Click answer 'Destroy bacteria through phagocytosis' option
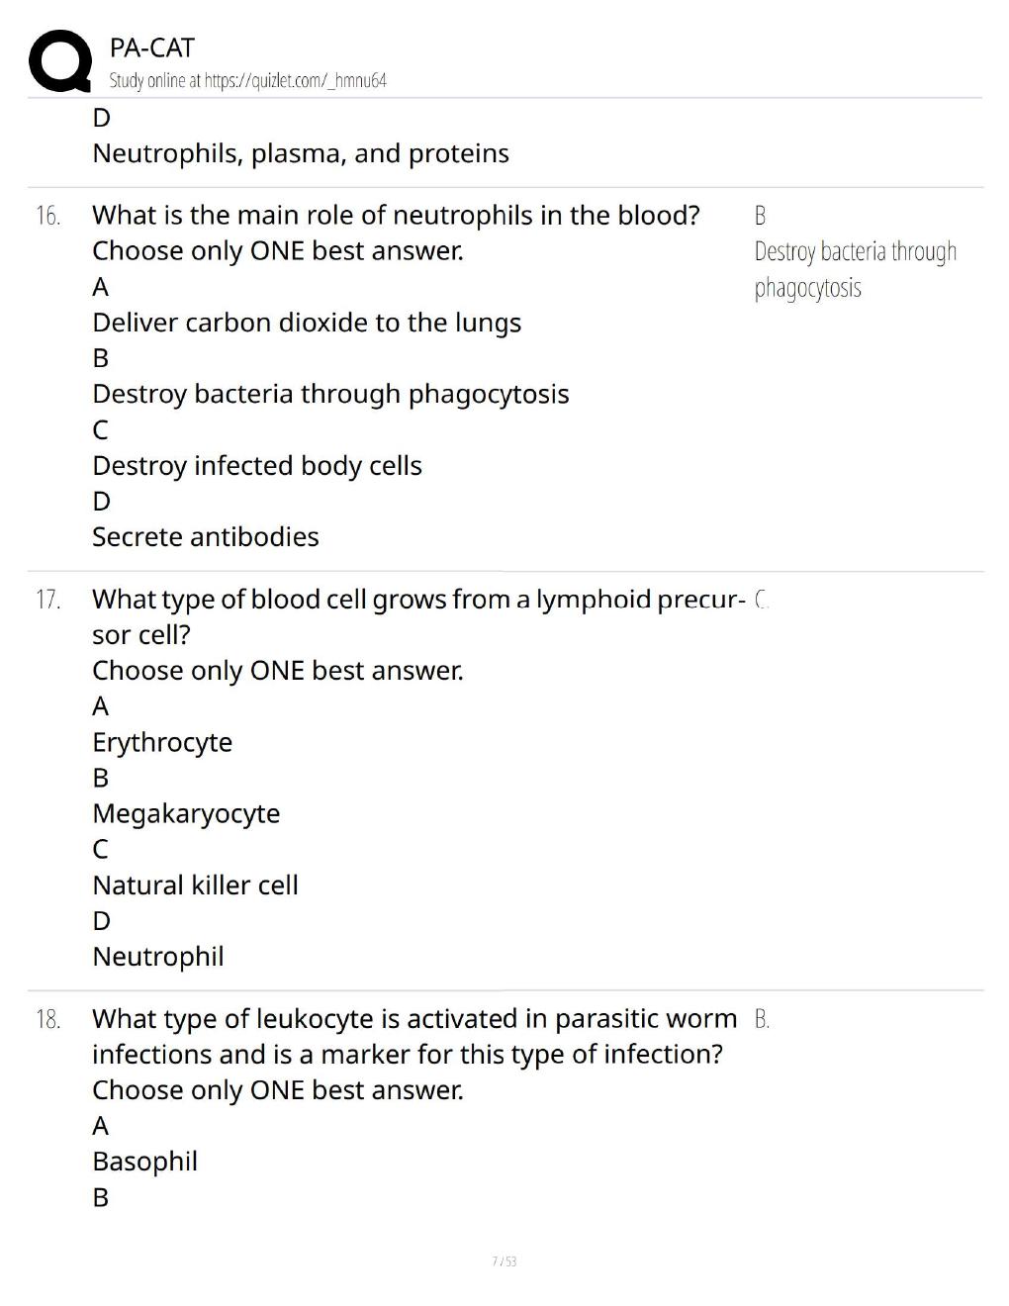Image resolution: width=1009 pixels, height=1306 pixels. tap(330, 395)
